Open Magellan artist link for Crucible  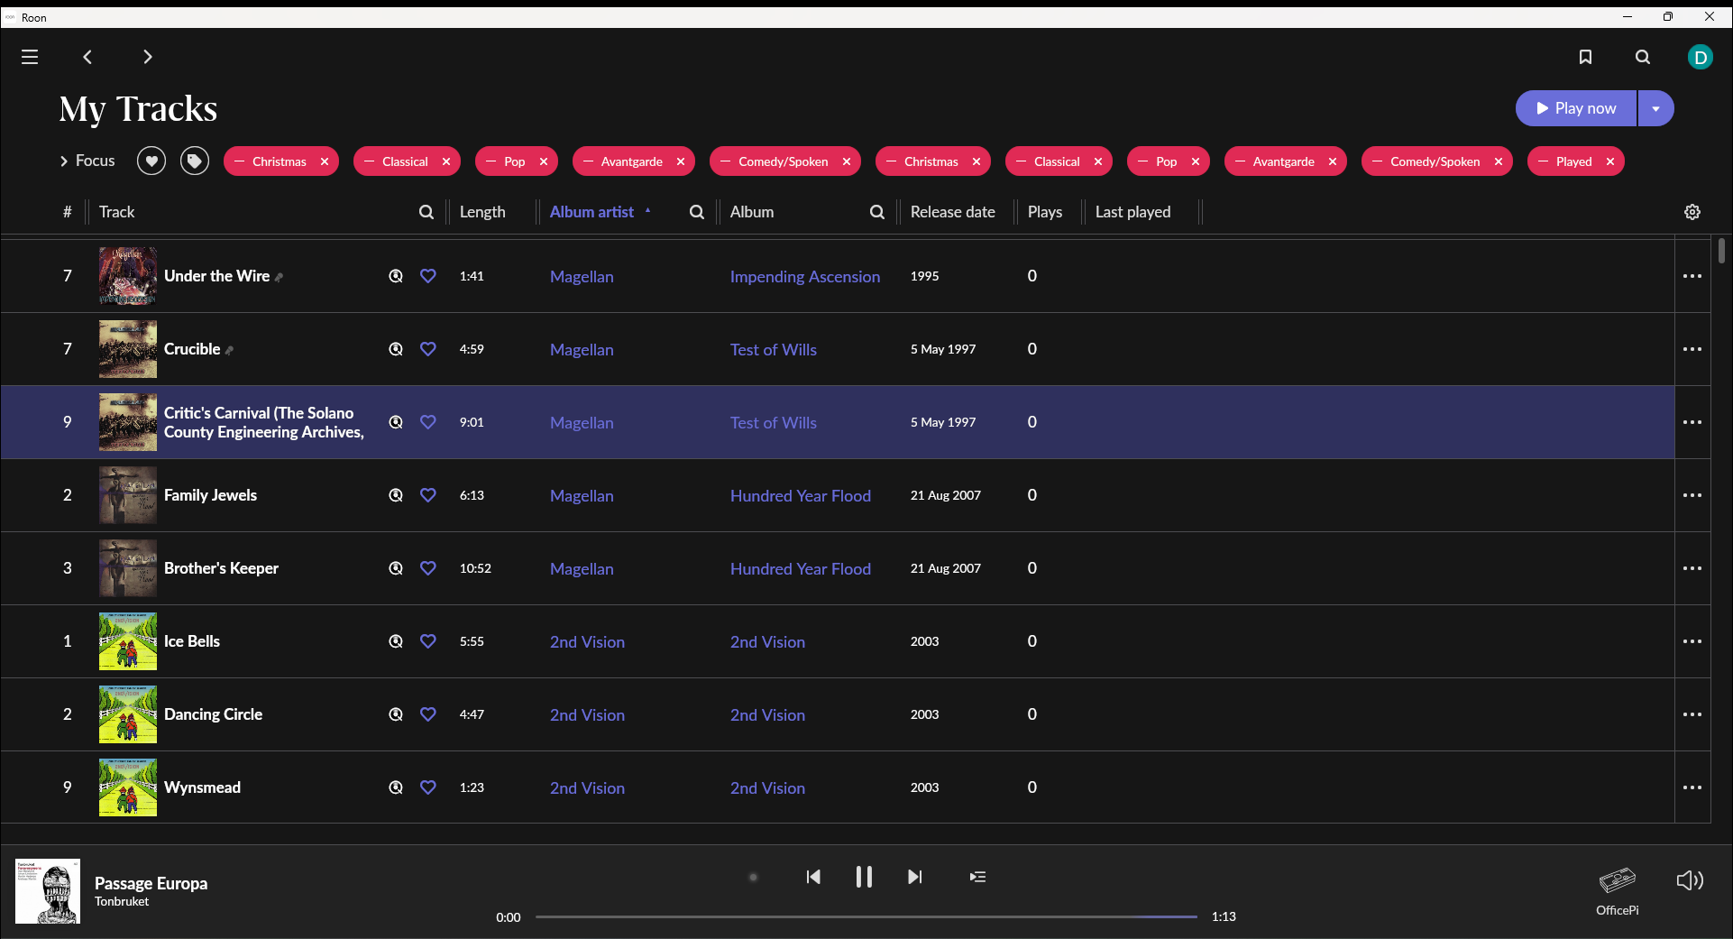pyautogui.click(x=582, y=350)
